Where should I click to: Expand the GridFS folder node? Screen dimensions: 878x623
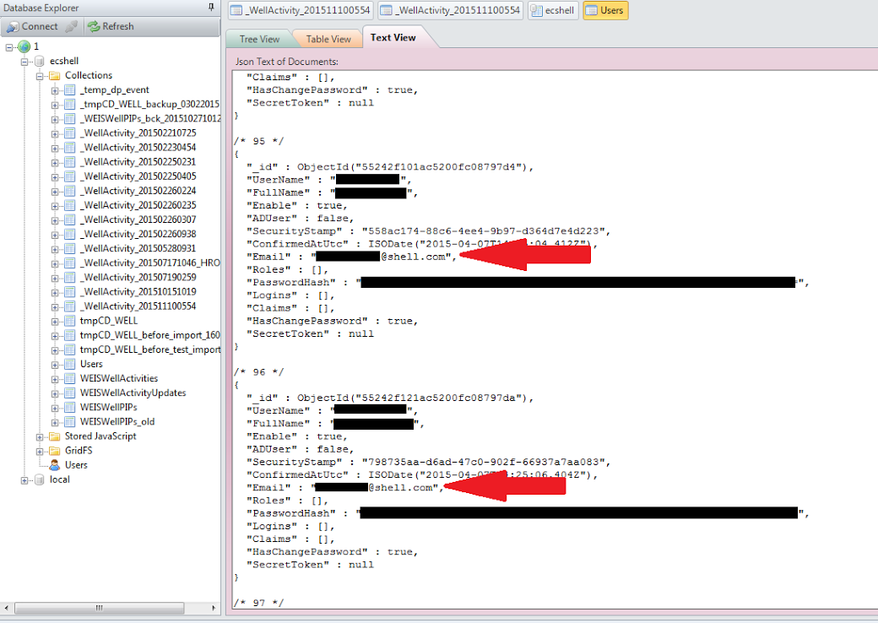click(x=40, y=451)
